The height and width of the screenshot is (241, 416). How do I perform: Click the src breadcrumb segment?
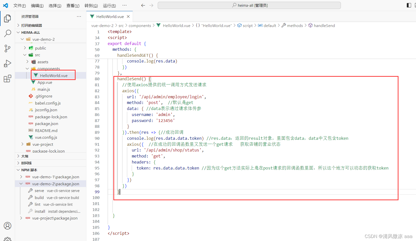coord(121,25)
